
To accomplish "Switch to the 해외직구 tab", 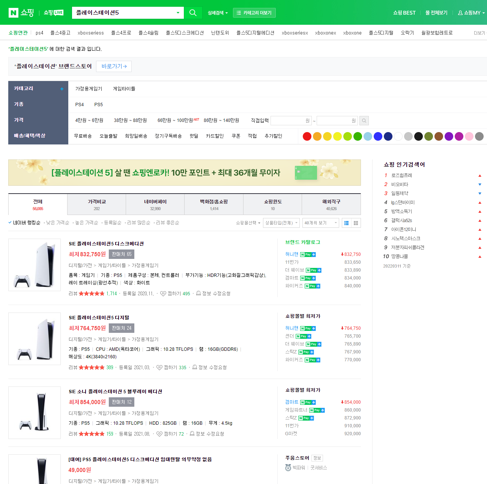I will (331, 204).
